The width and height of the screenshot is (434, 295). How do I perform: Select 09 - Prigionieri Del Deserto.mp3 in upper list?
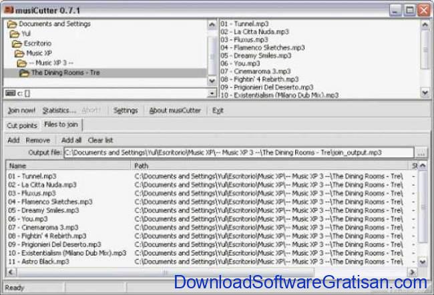pyautogui.click(x=267, y=87)
